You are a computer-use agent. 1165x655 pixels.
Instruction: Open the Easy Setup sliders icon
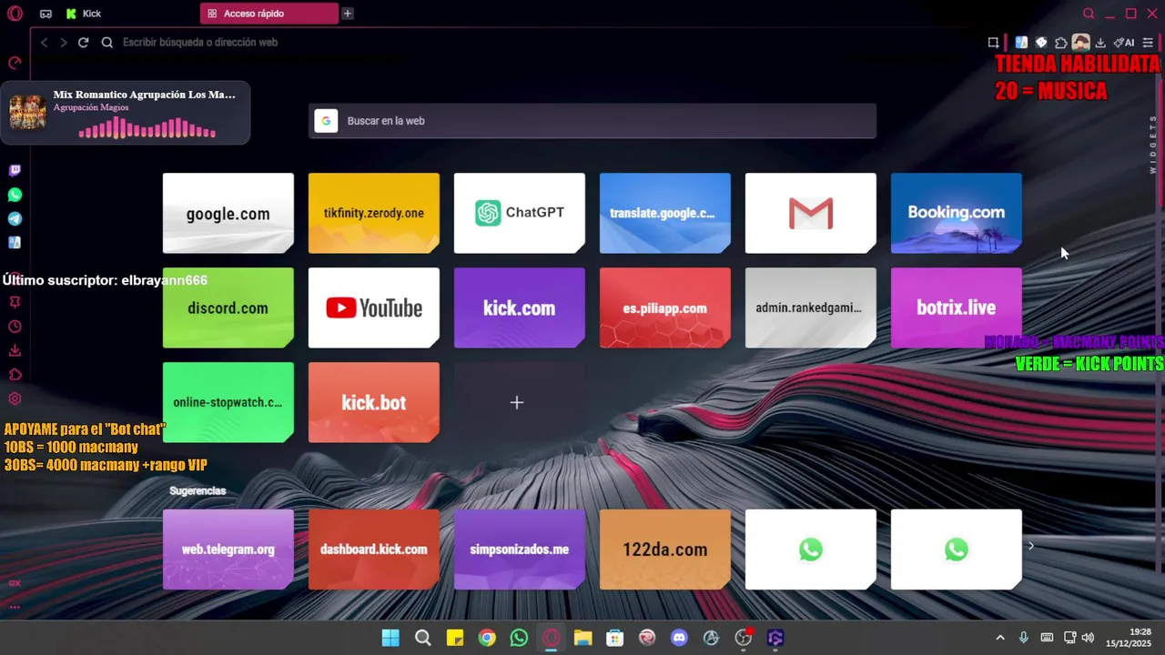point(1148,42)
